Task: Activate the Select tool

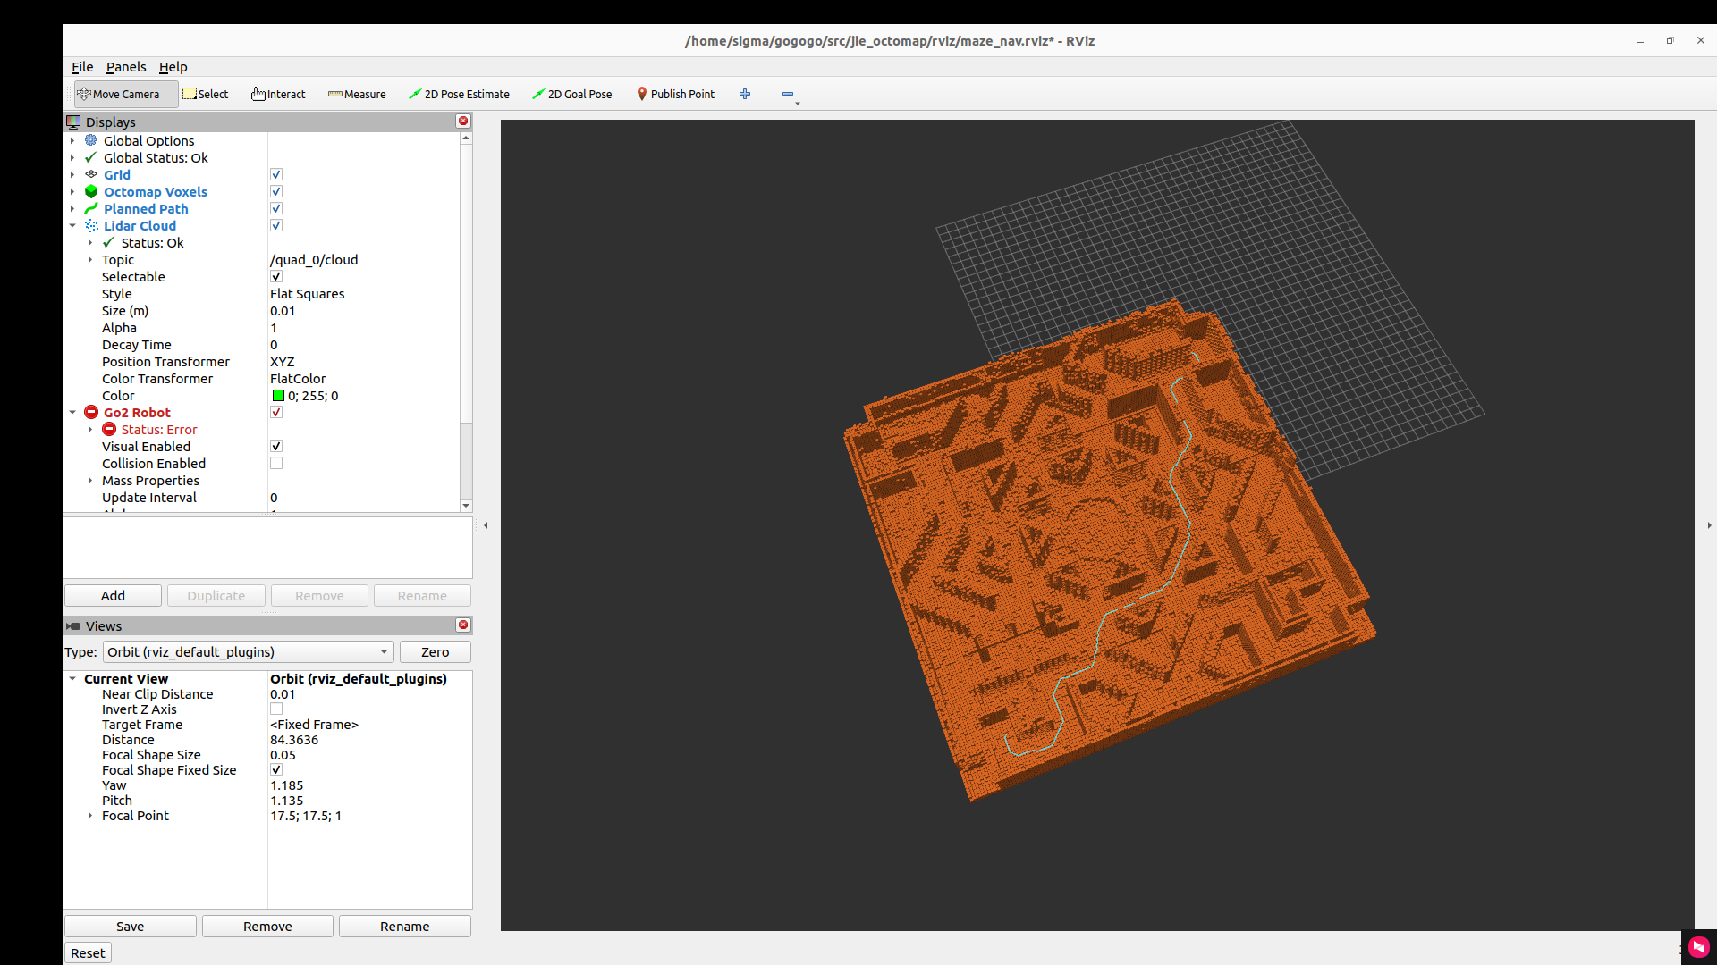Action: click(x=206, y=94)
